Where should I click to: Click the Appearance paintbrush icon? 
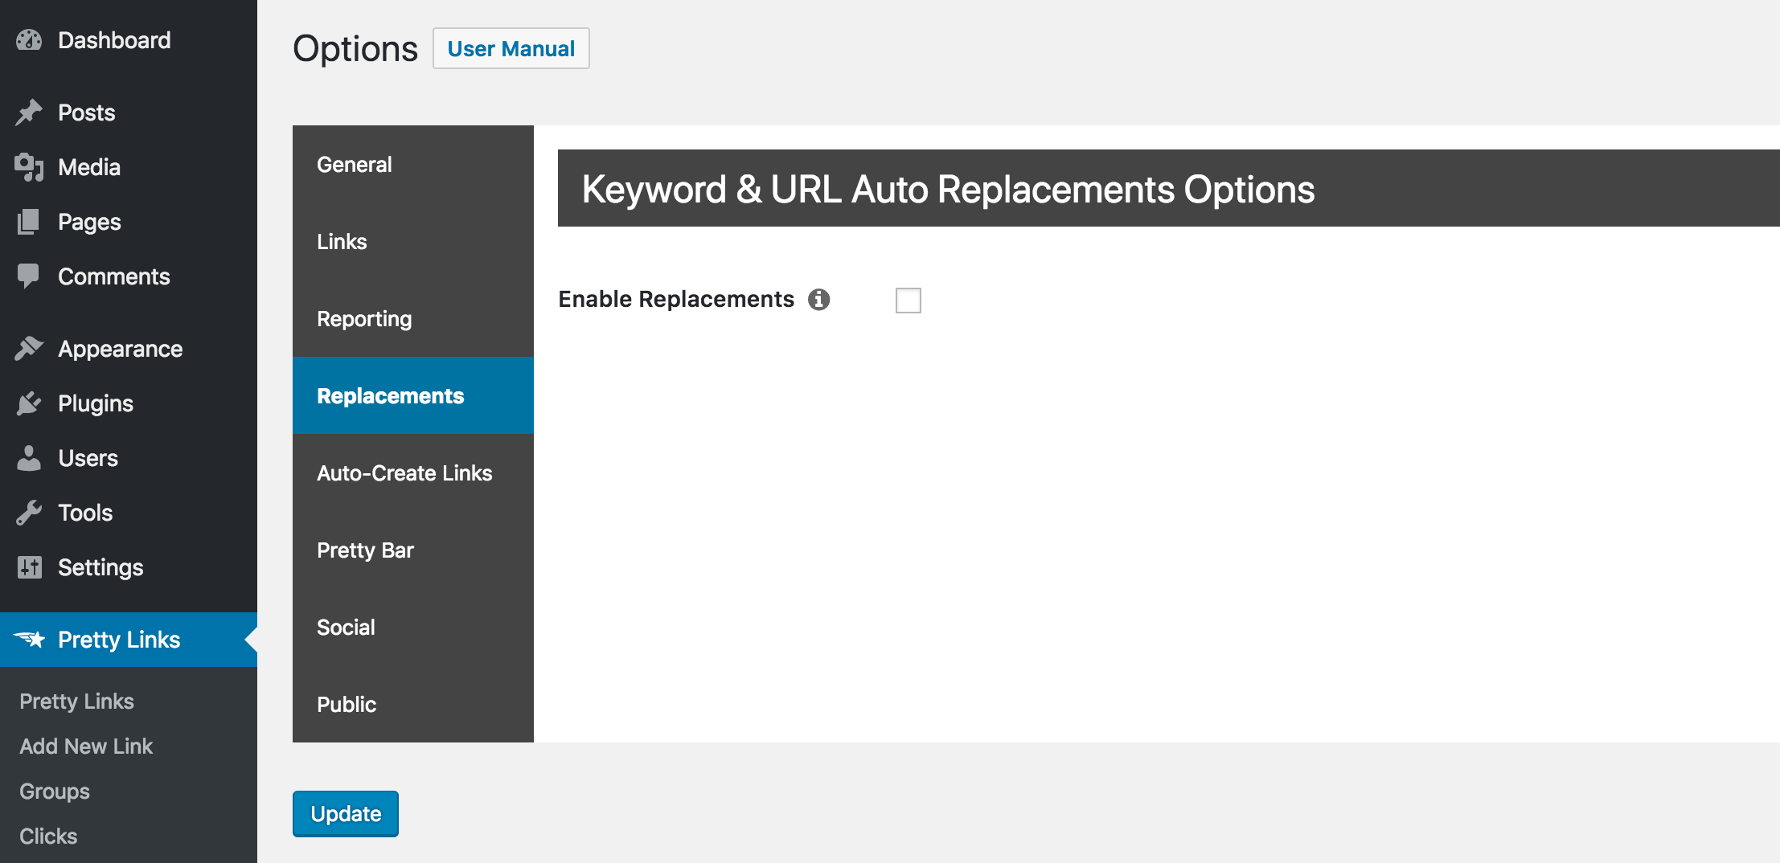(x=30, y=348)
